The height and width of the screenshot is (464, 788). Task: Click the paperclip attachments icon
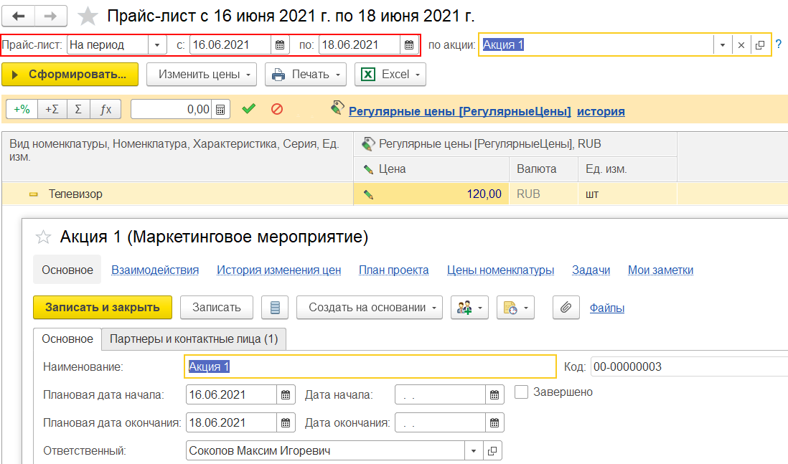tap(566, 306)
